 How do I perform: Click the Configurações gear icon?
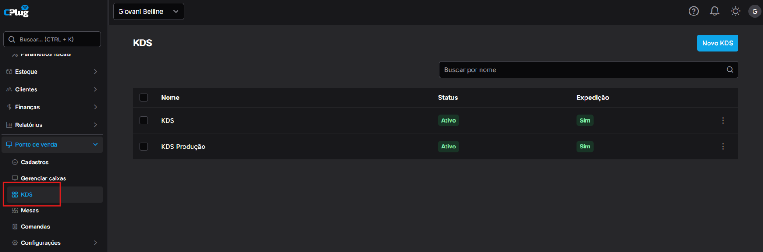point(15,243)
